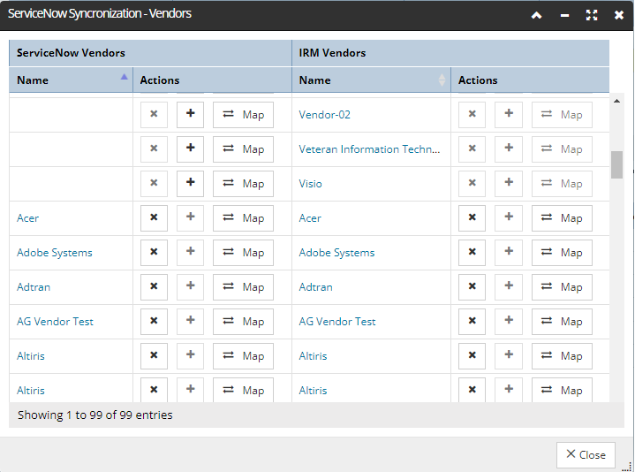This screenshot has height=472, width=635.
Task: Collapse the dialog with the up chevron
Action: tap(537, 15)
